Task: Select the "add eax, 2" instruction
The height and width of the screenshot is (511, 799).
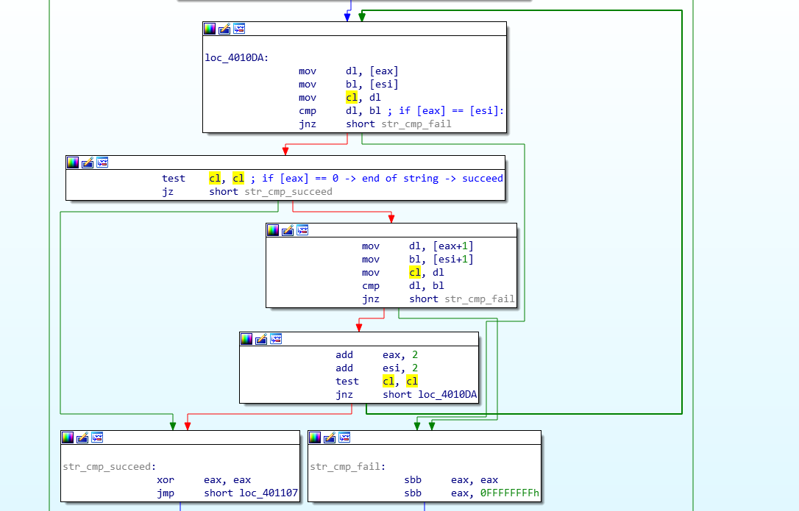Action: [377, 354]
